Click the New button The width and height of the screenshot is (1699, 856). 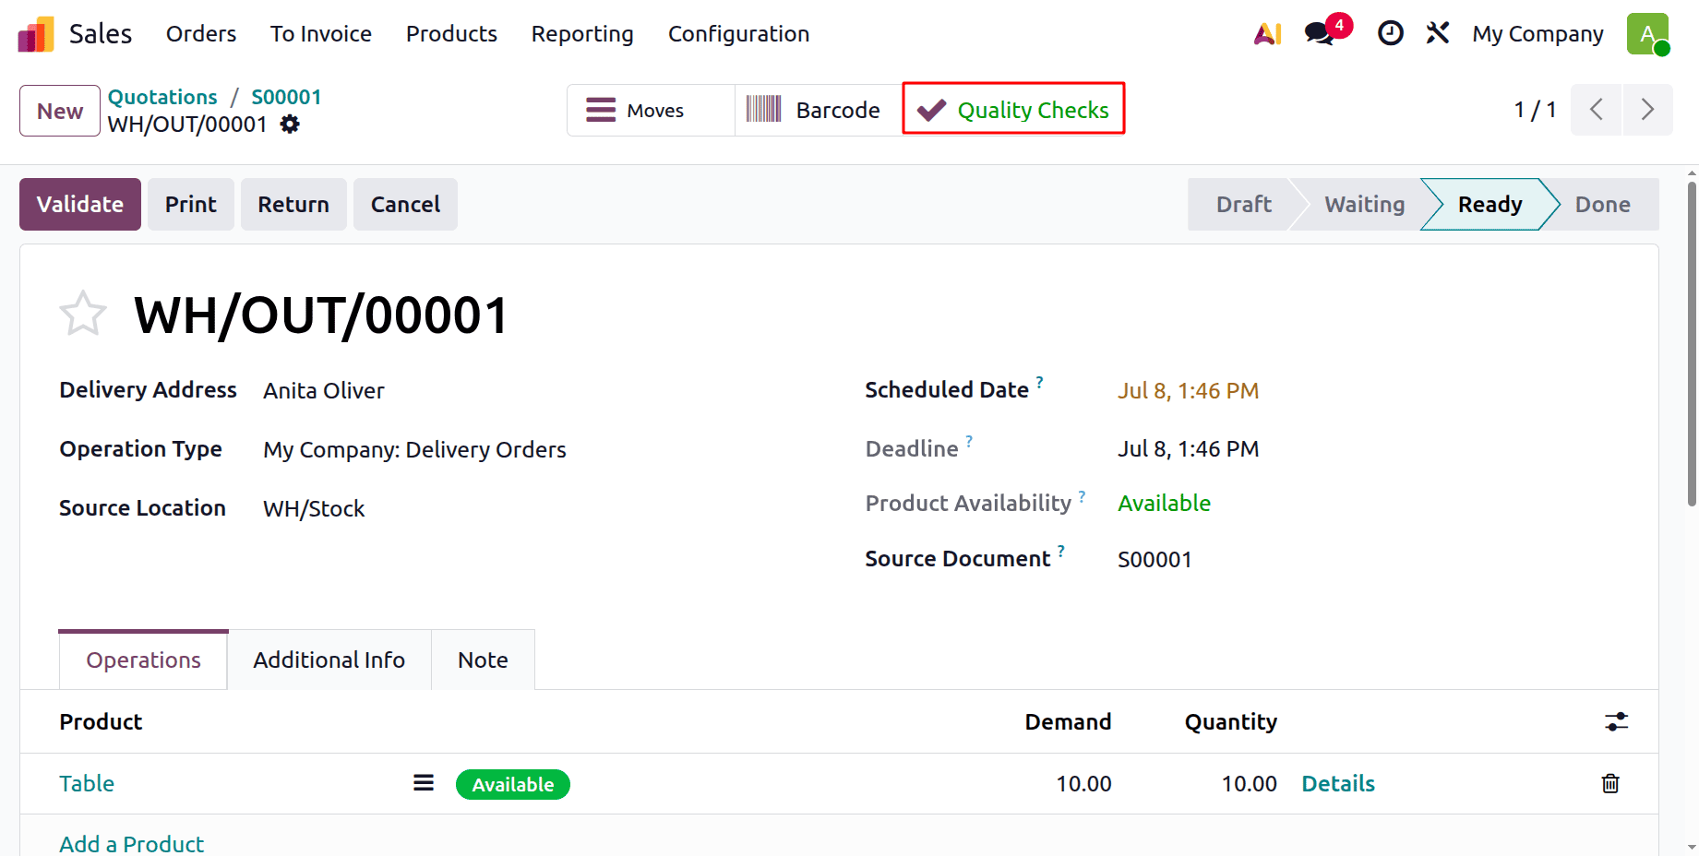click(x=60, y=111)
